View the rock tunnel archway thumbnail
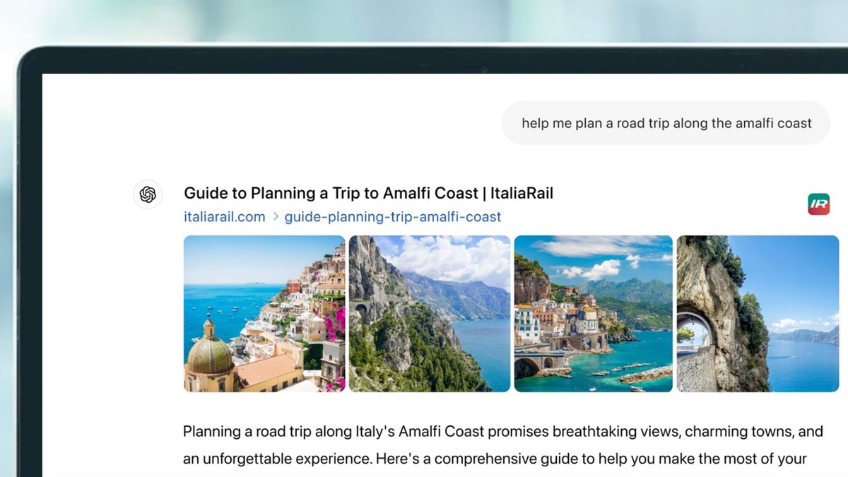 click(758, 314)
